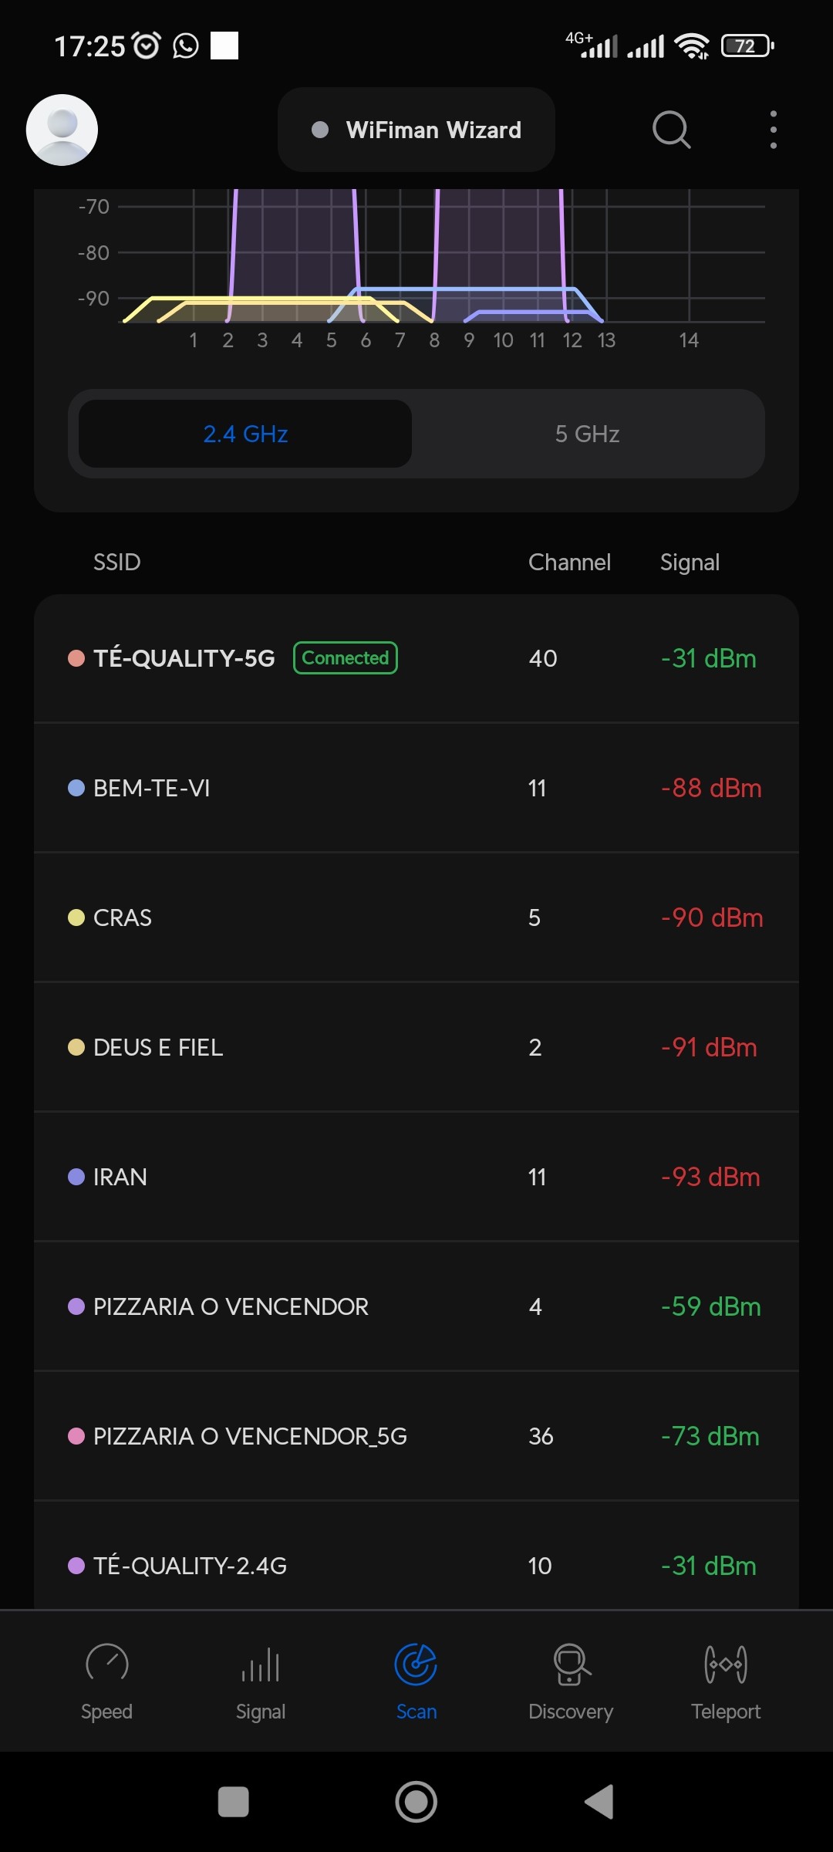Open the Signal bars icon

tap(261, 1664)
